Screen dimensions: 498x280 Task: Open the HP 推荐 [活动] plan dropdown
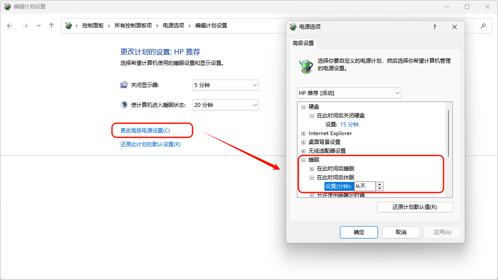pos(349,93)
